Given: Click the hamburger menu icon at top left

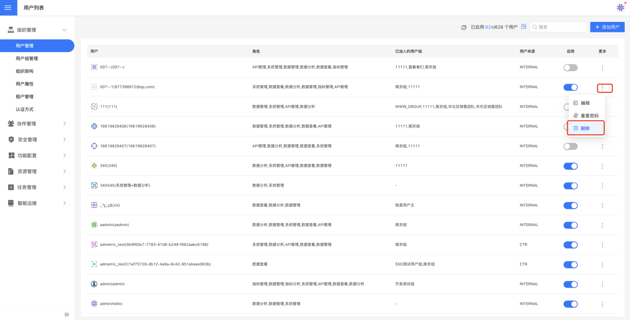Looking at the screenshot, I should point(8,8).
